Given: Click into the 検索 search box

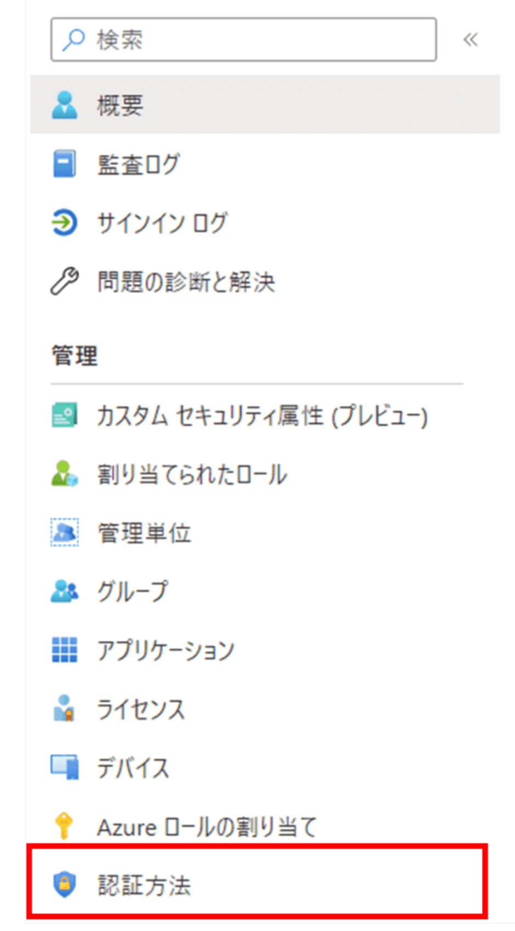Looking at the screenshot, I should [244, 39].
